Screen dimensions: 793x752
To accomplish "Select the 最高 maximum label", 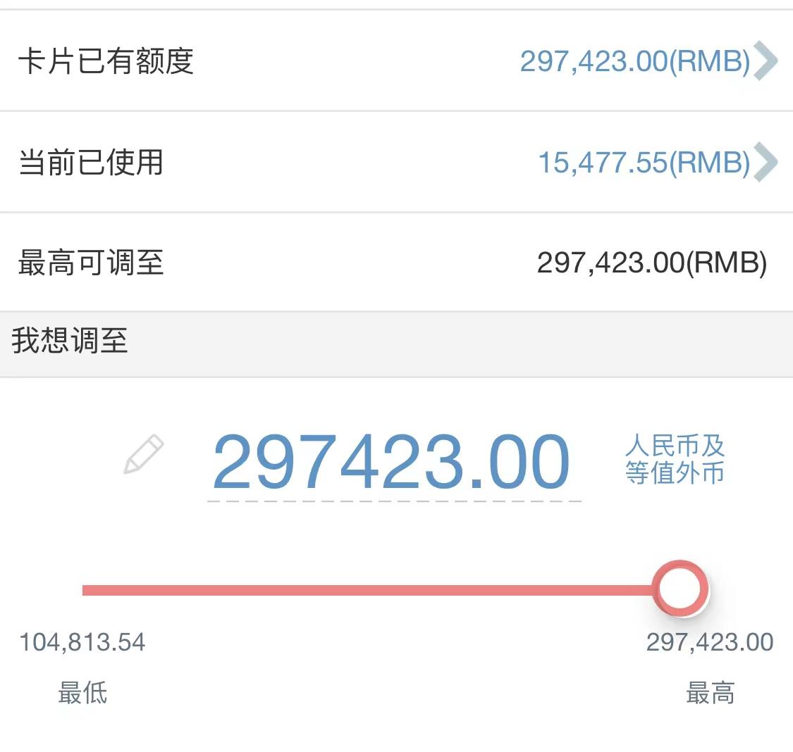I will point(710,692).
